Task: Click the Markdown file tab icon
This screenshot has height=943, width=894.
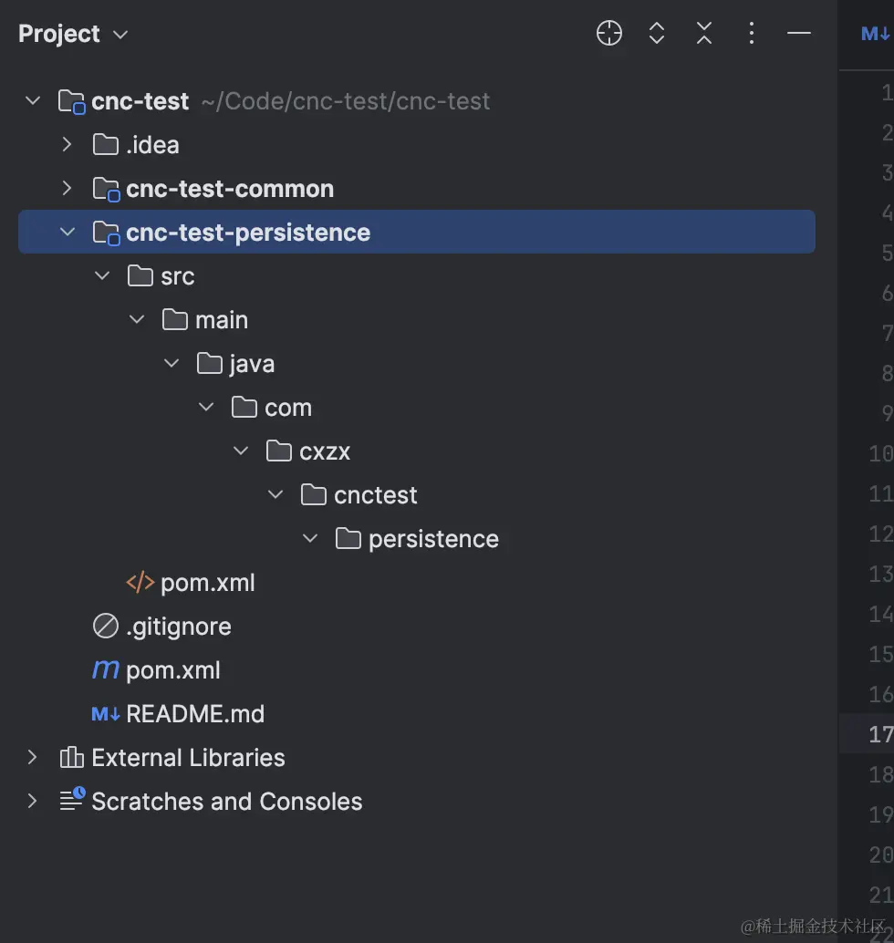Action: click(874, 34)
